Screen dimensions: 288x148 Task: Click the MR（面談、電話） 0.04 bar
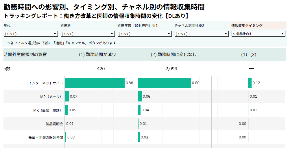(x=139, y=110)
